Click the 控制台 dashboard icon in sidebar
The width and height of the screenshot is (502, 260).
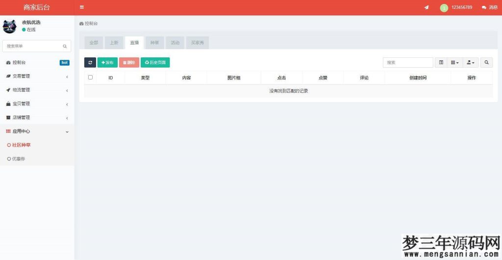pos(8,63)
